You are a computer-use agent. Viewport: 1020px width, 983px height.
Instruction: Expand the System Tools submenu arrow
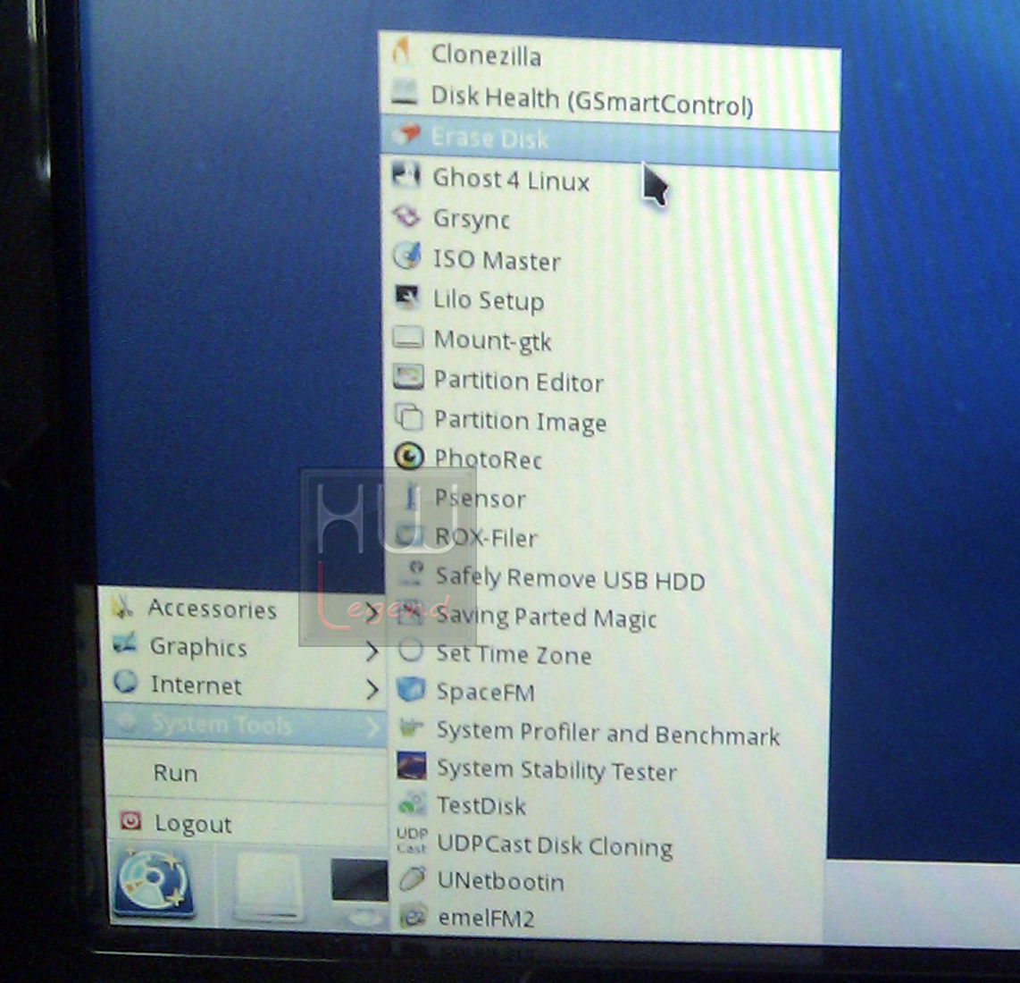(x=373, y=727)
